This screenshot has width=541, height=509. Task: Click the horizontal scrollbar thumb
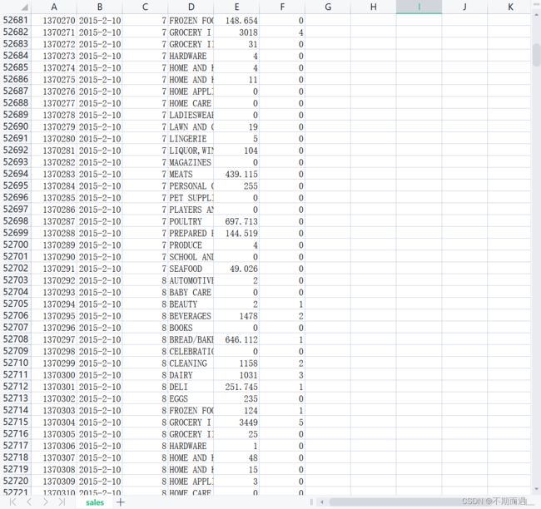(428, 502)
